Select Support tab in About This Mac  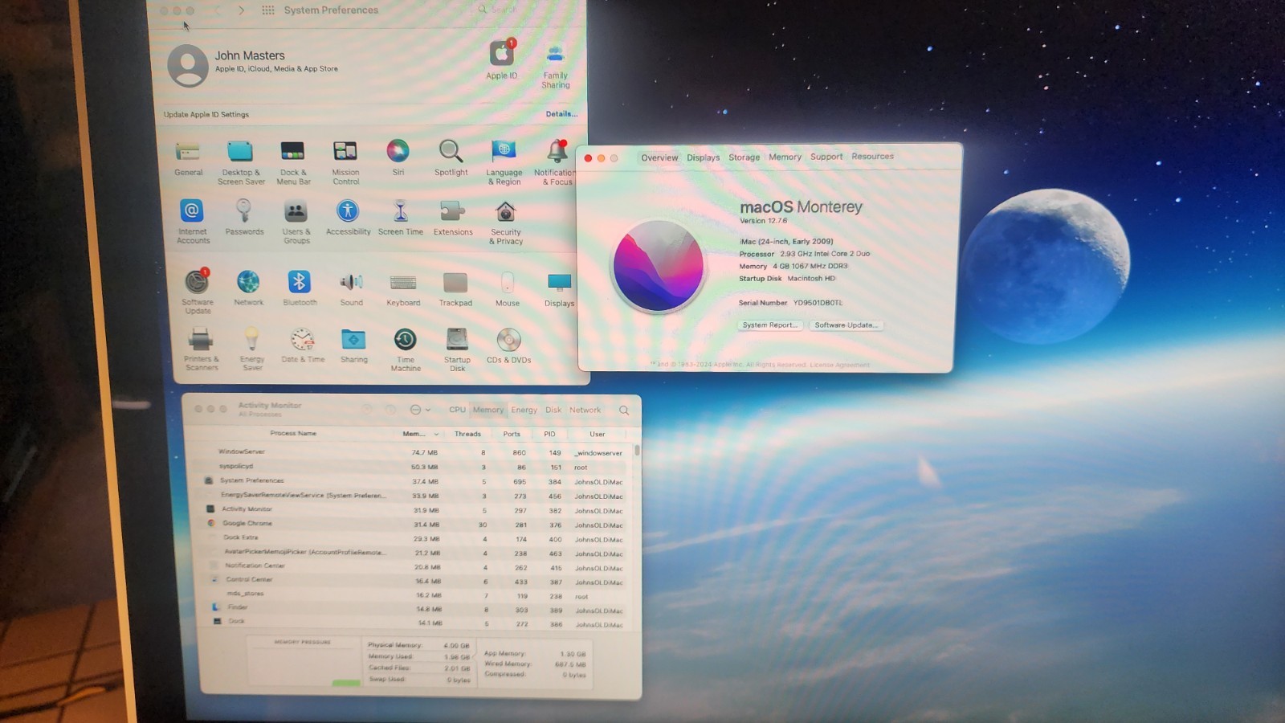coord(826,157)
